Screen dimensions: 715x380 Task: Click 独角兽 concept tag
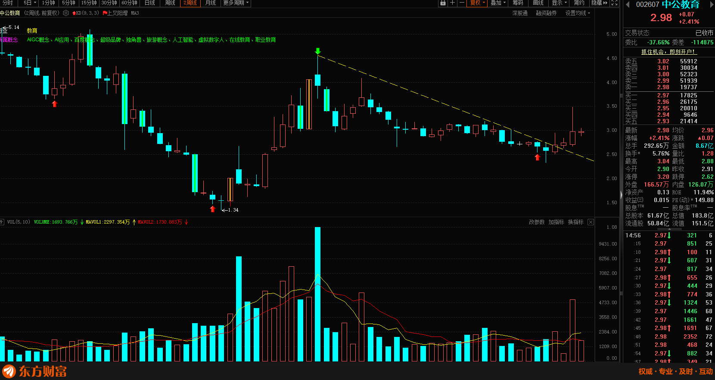[x=134, y=40]
